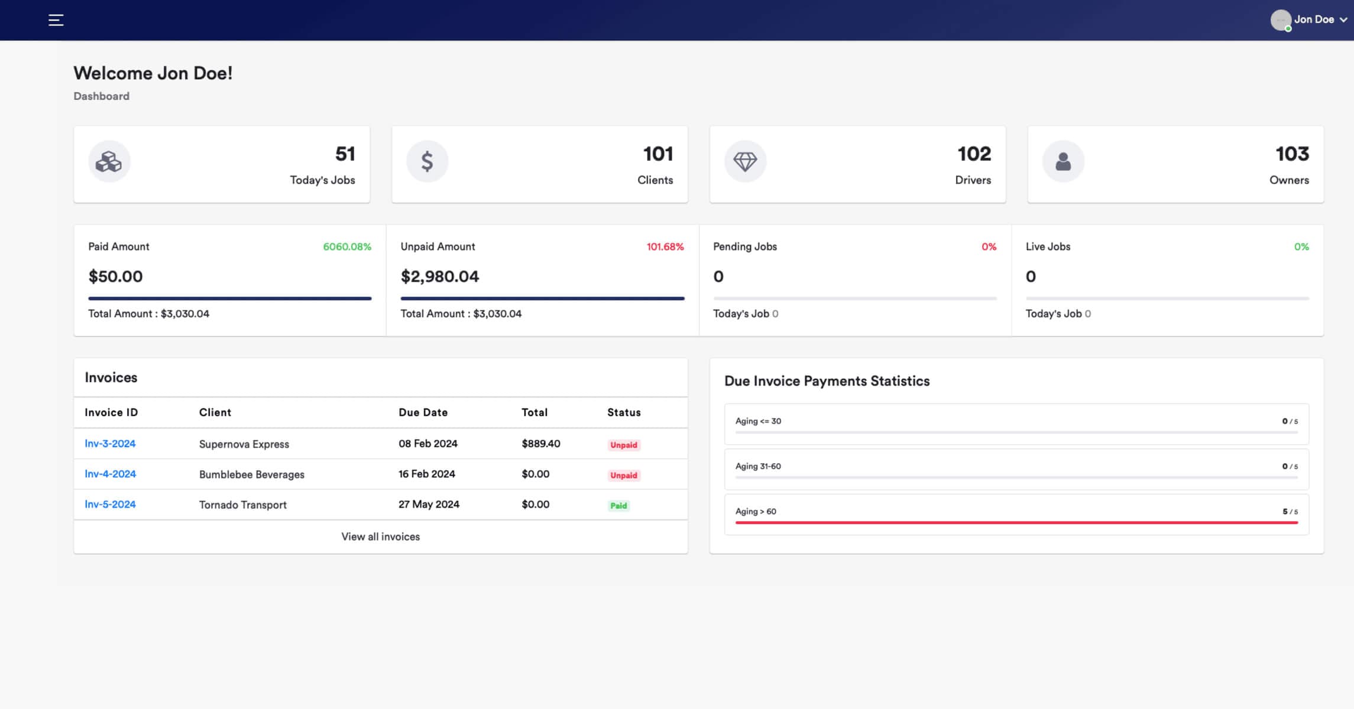Open the hamburger menu icon
The height and width of the screenshot is (709, 1354).
pos(56,20)
